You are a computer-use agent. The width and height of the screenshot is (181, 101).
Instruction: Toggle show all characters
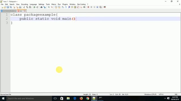click(66, 7)
